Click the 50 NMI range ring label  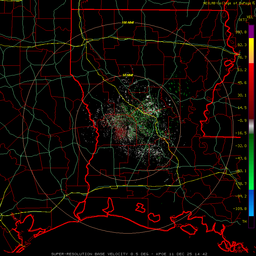[128, 75]
